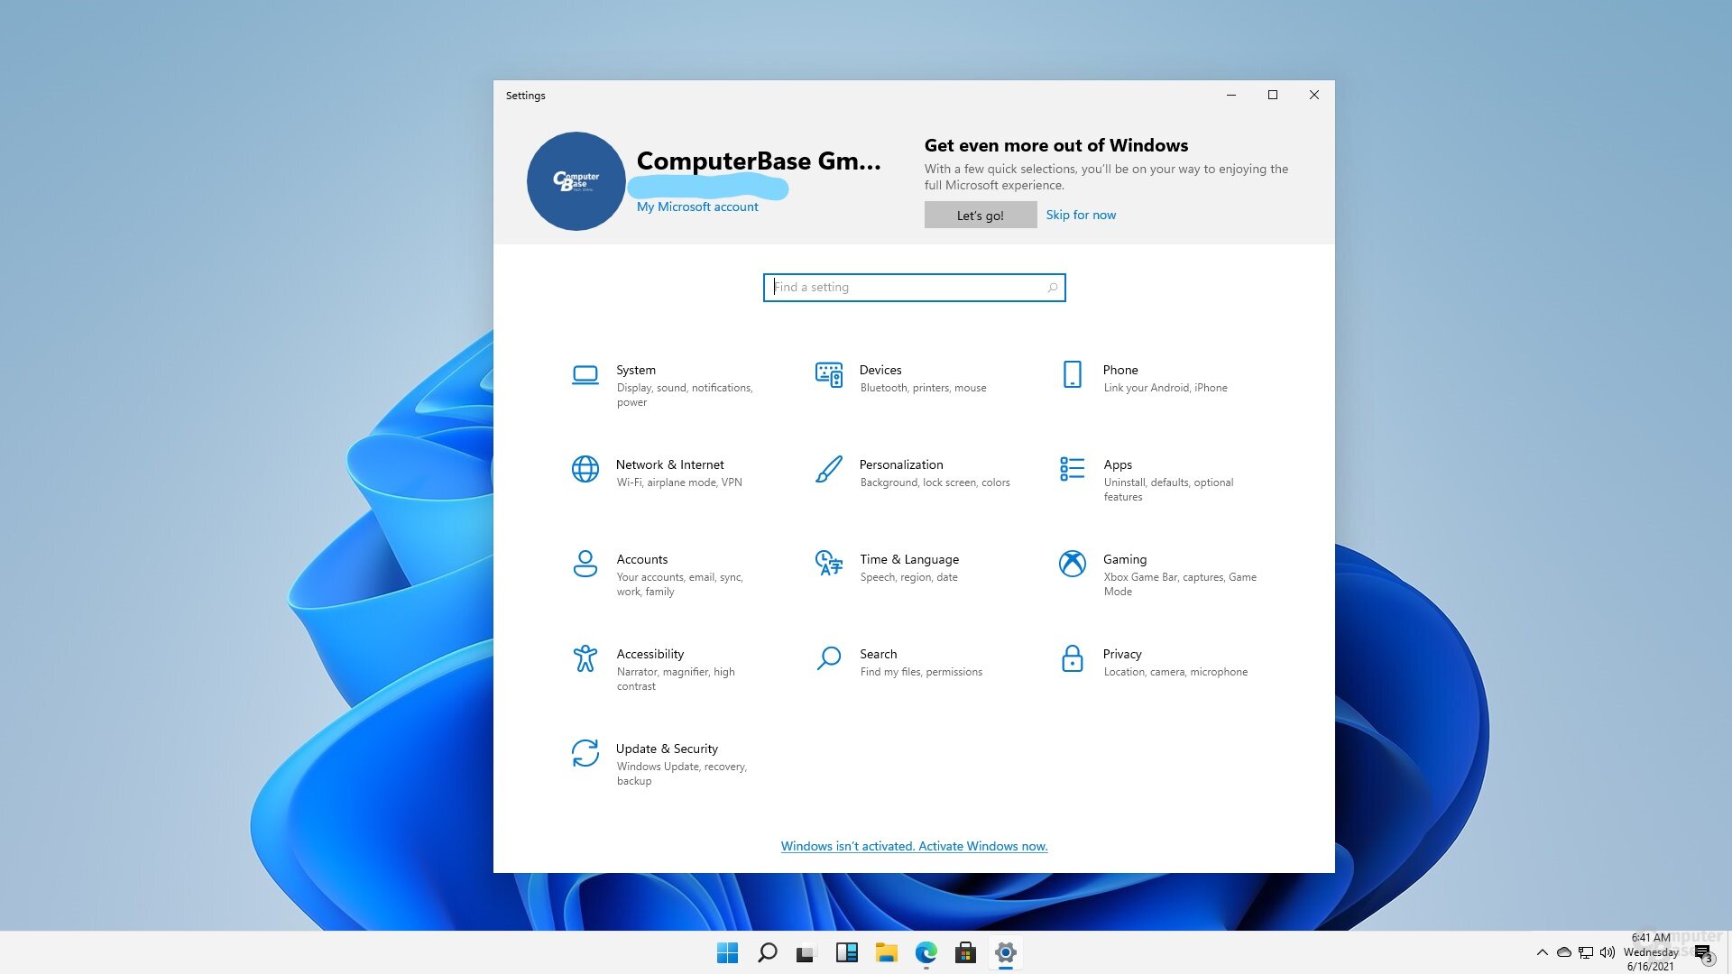Viewport: 1732px width, 974px height.
Task: Click the Devices category title
Action: coord(880,370)
